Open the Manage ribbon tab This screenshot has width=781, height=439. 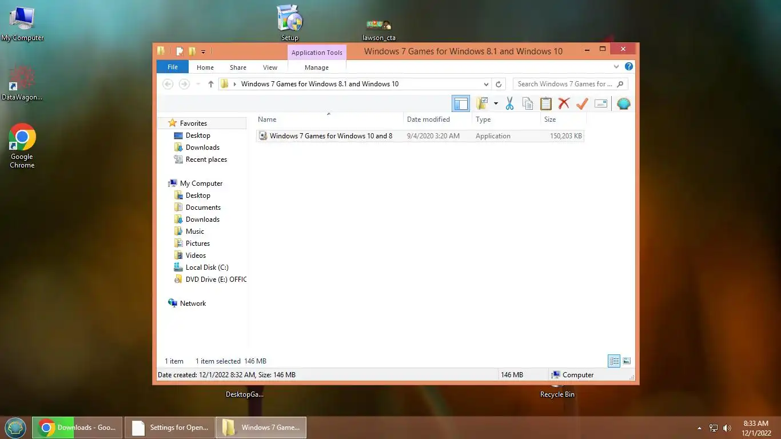pos(317,67)
